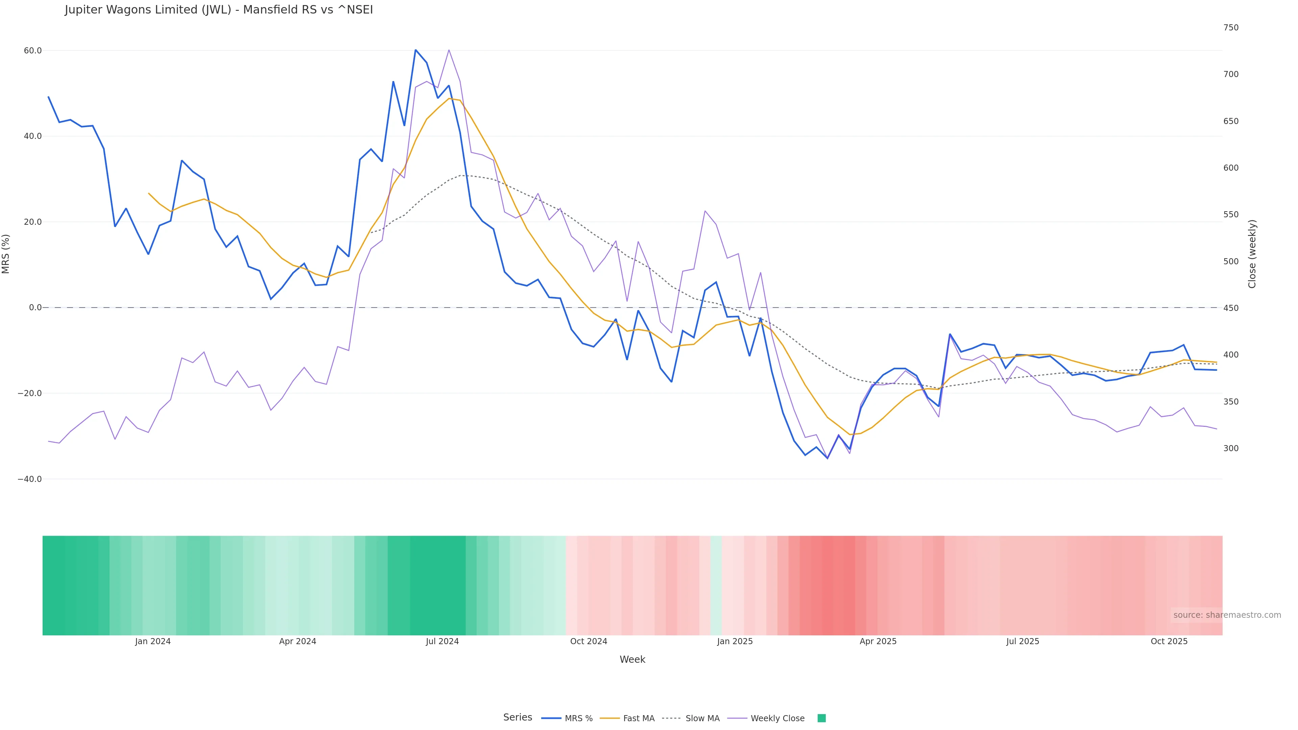Image resolution: width=1298 pixels, height=730 pixels.
Task: Click the "Series" legend title
Action: click(518, 717)
